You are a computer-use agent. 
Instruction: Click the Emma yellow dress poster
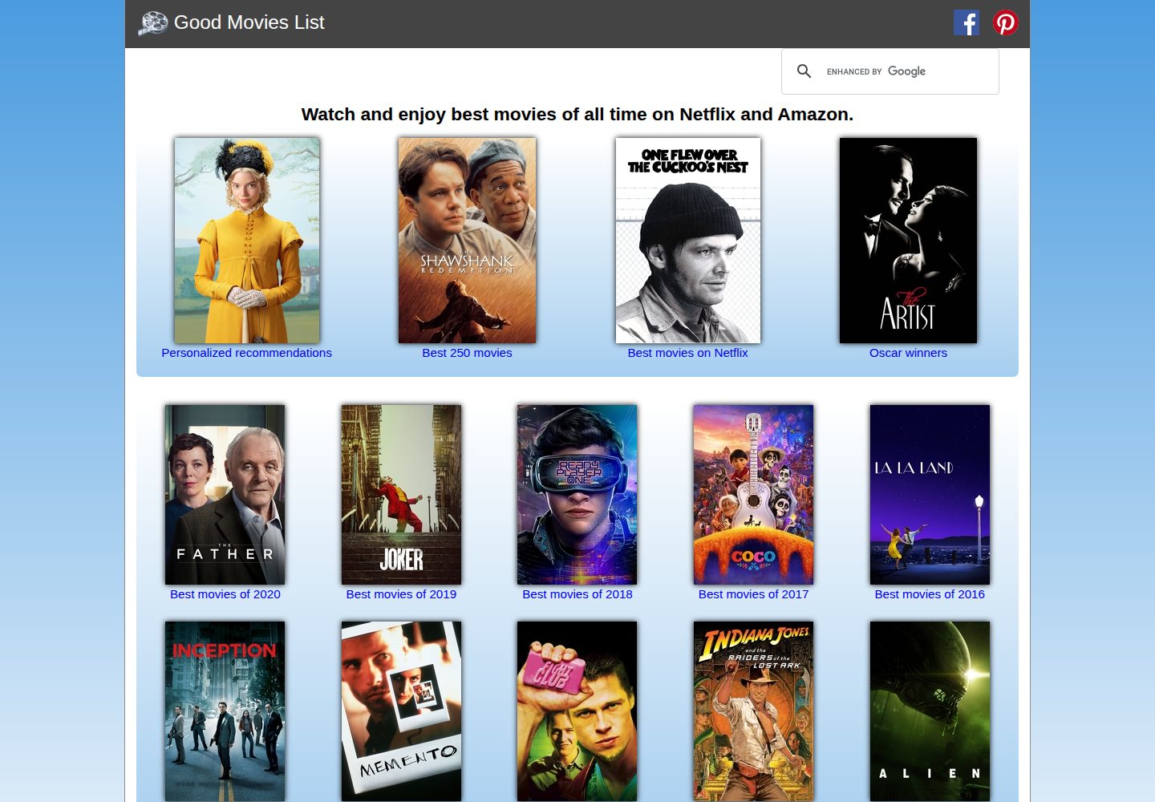point(247,241)
